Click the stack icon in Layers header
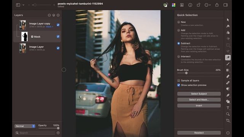This screenshot has height=137, width=244. pyautogui.click(x=54, y=15)
